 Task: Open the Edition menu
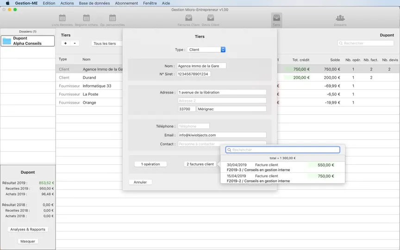coord(49,3)
